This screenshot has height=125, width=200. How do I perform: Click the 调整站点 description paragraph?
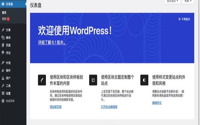pyautogui.click(x=168, y=93)
